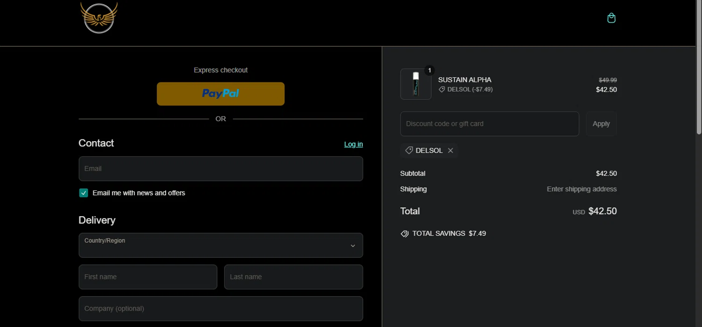This screenshot has width=702, height=327.
Task: Open the Log in link
Action: 353,144
